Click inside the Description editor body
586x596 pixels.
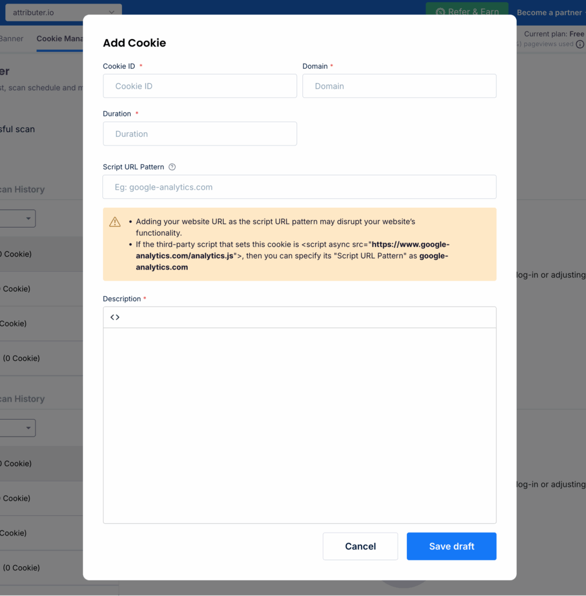(x=299, y=425)
